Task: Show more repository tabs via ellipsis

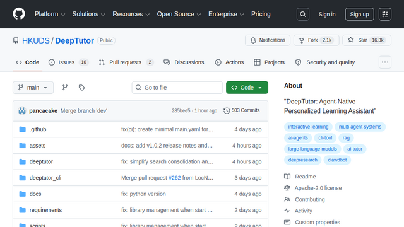Action: [x=385, y=62]
